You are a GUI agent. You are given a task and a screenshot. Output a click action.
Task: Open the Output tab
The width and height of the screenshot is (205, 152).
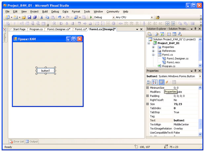coord(32,141)
